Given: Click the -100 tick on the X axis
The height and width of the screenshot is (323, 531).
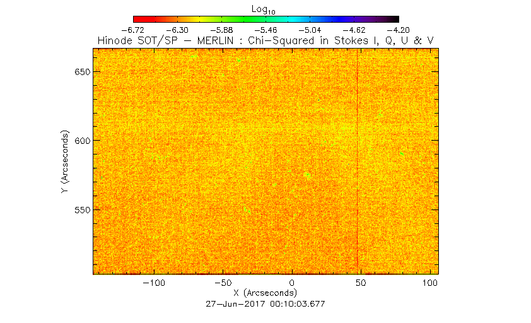Looking at the screenshot, I should click(155, 283).
